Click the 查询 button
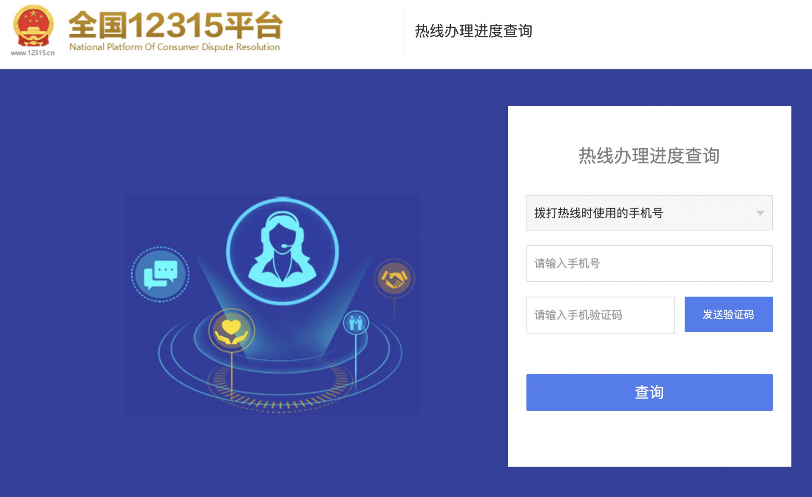Screen dimensions: 812x497 (x=649, y=392)
